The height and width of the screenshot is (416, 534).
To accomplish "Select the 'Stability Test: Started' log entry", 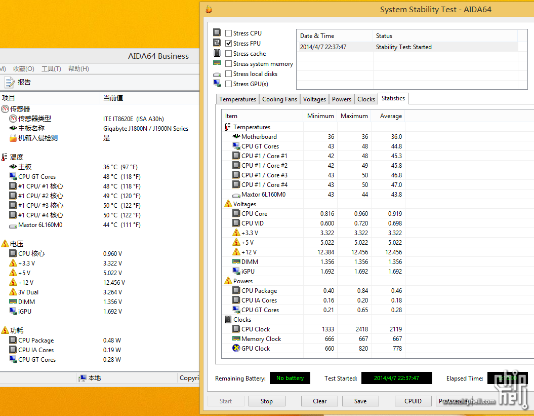I will click(407, 47).
